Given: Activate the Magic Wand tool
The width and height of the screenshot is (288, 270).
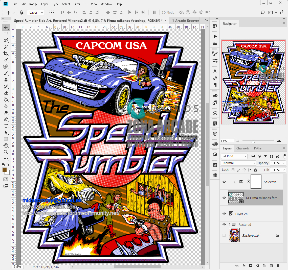Looking at the screenshot, I should click(x=6, y=47).
